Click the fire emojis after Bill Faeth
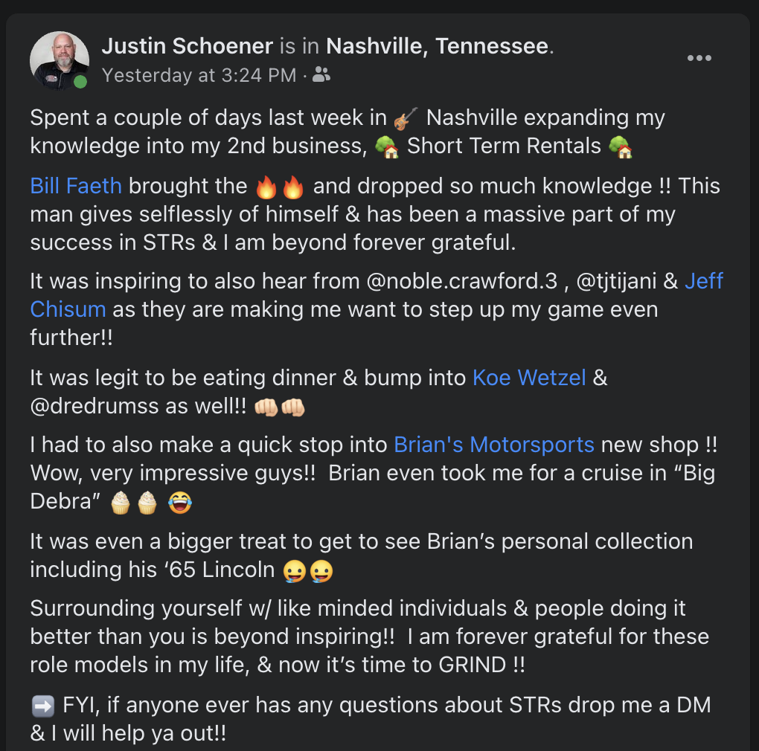Screen dimensions: 759x751 (x=280, y=187)
